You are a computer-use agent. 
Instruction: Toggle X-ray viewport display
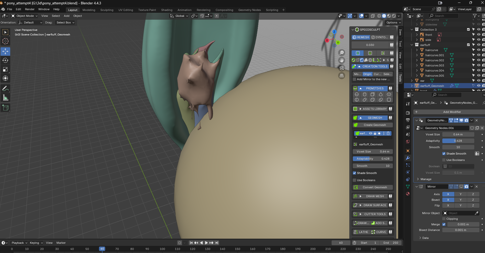tap(373, 16)
